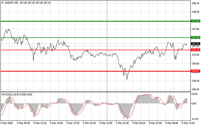Click the 4 Mar 14:50 time label

tap(56, 123)
